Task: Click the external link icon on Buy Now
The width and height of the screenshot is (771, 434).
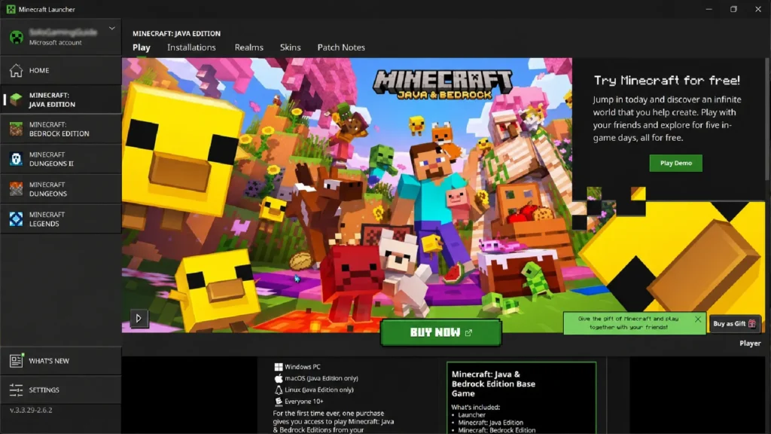Action: click(468, 332)
